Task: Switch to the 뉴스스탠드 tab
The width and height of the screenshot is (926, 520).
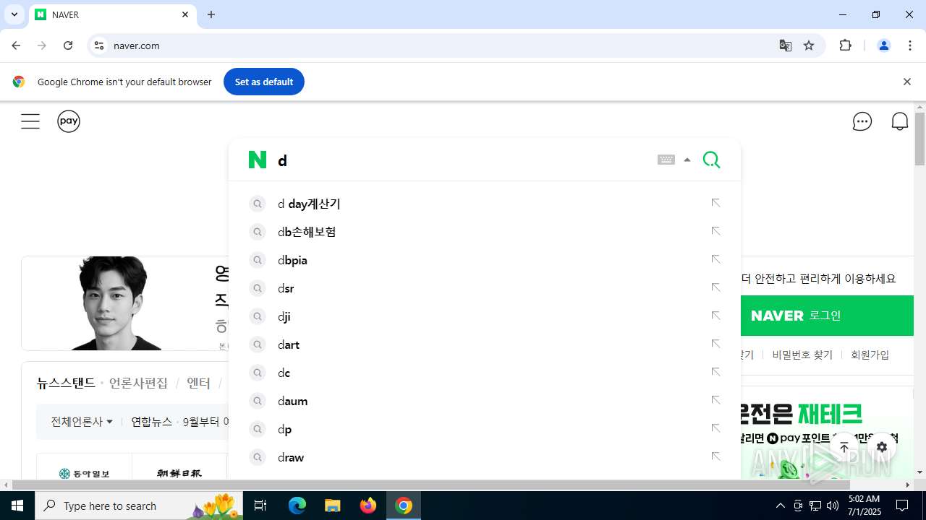Action: click(66, 383)
